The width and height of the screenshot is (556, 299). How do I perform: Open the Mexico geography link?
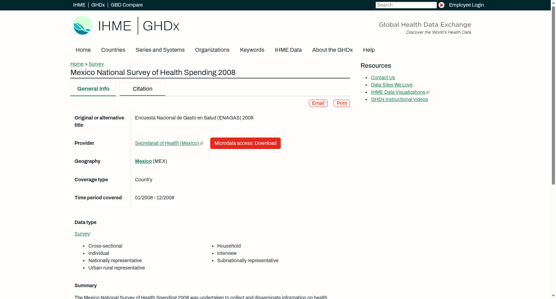(x=144, y=161)
